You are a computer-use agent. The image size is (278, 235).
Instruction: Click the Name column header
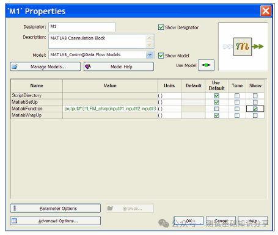click(x=37, y=85)
